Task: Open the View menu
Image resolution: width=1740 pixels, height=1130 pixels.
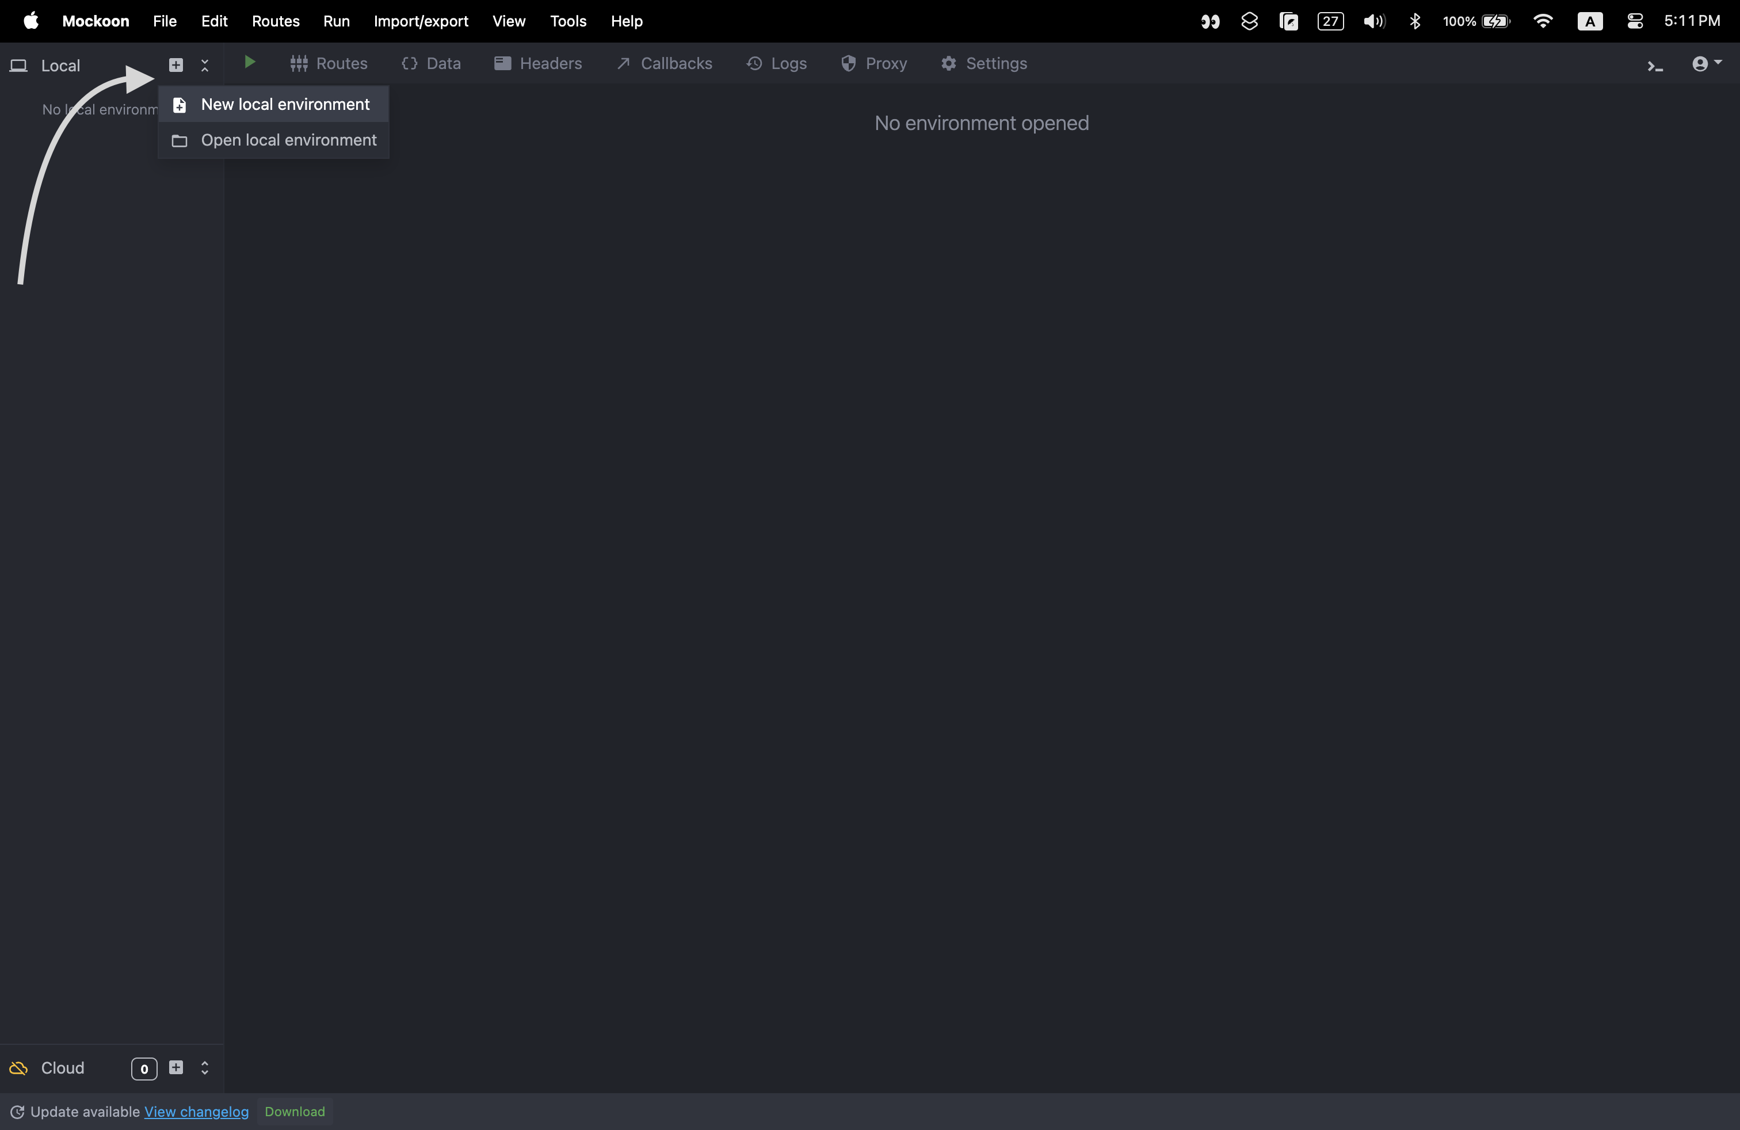Action: point(509,21)
